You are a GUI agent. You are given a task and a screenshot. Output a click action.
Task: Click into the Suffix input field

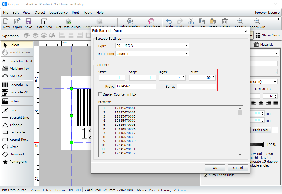(197, 86)
